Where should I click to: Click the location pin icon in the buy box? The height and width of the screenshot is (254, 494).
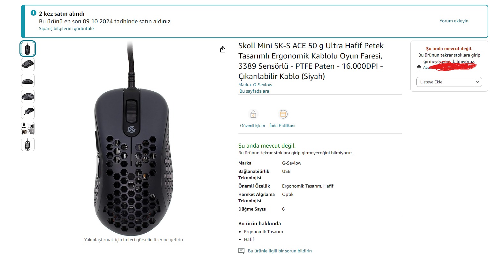pyautogui.click(x=419, y=67)
